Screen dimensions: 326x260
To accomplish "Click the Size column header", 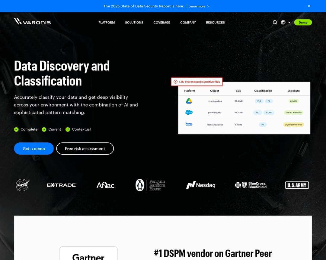I will tap(238, 91).
